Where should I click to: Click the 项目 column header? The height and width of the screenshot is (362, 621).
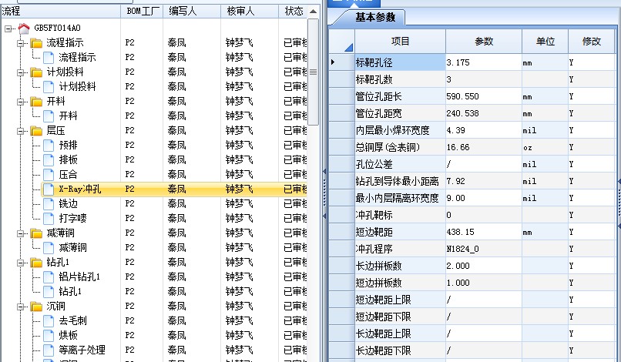(400, 41)
